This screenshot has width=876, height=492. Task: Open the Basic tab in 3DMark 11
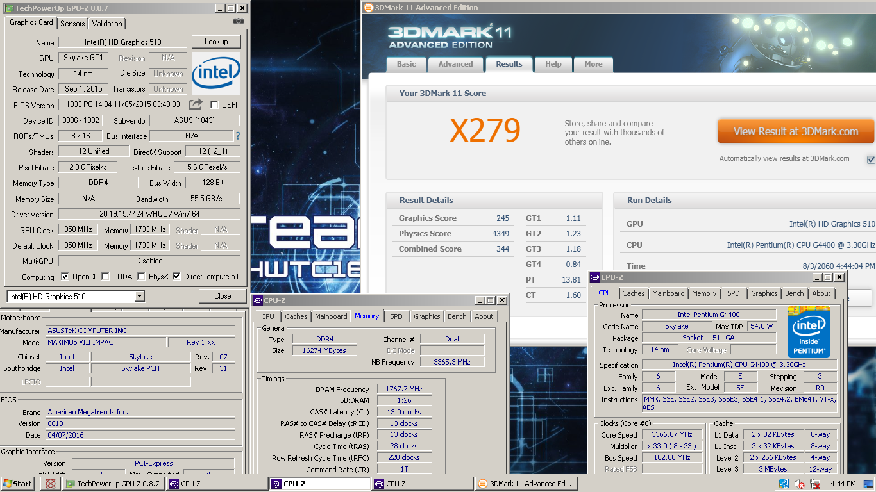[406, 64]
